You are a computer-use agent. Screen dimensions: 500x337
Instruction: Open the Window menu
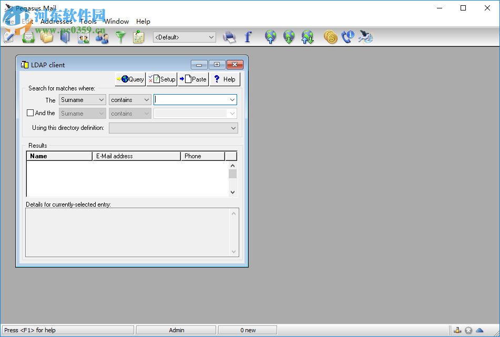point(116,22)
